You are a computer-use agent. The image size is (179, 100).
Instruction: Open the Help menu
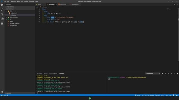(x=37, y=1)
